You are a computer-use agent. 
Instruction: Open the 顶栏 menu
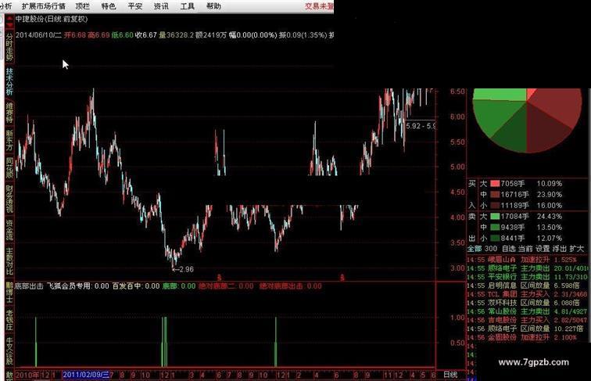(83, 6)
